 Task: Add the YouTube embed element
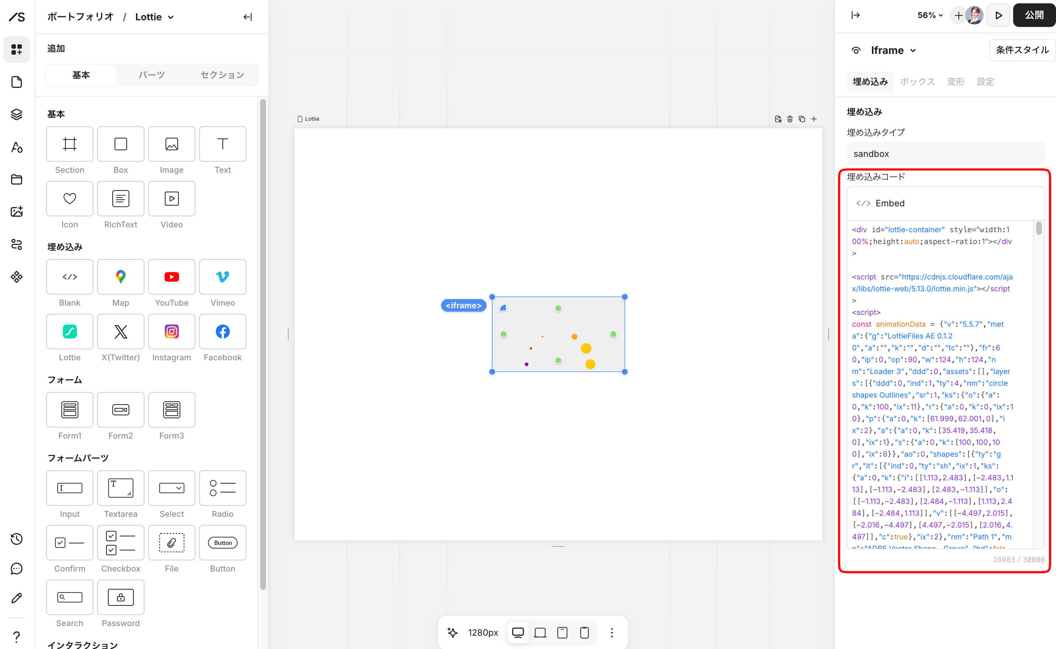(x=172, y=277)
